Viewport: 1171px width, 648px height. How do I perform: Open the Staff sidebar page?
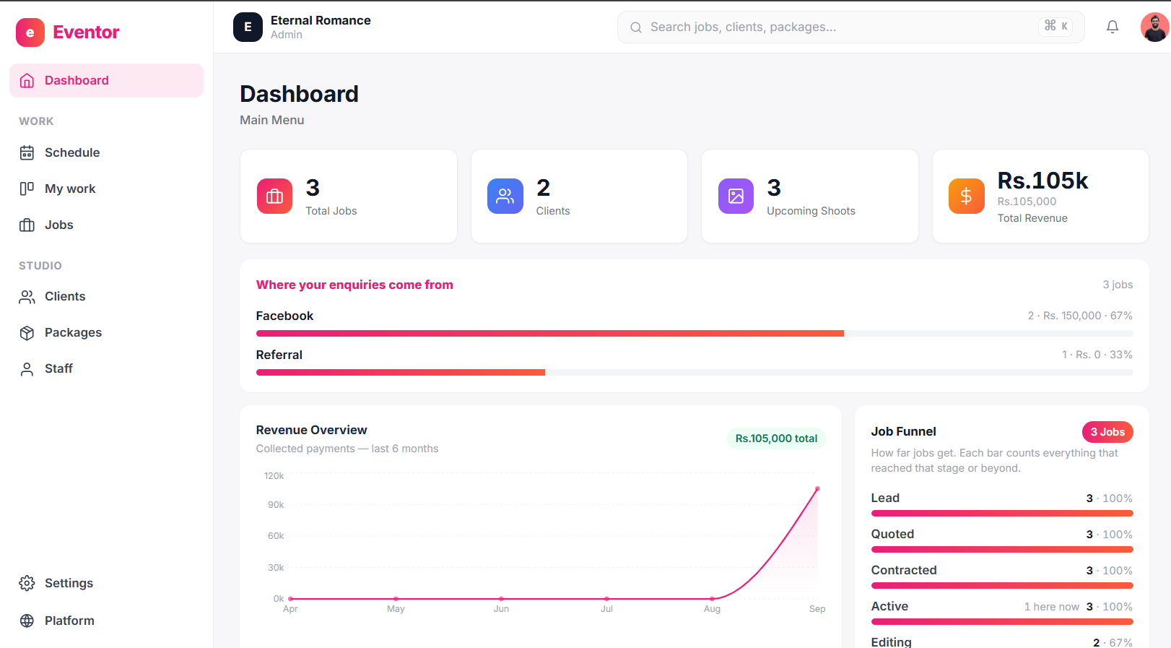[106, 368]
